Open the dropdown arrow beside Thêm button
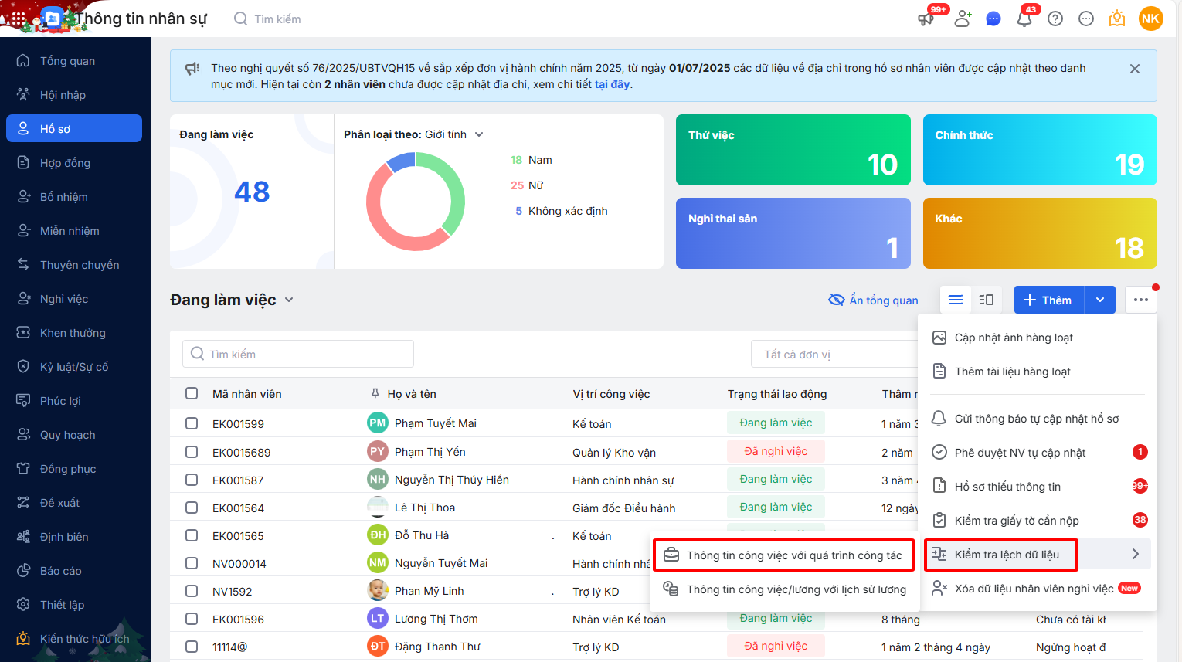This screenshot has height=662, width=1182. click(1099, 300)
